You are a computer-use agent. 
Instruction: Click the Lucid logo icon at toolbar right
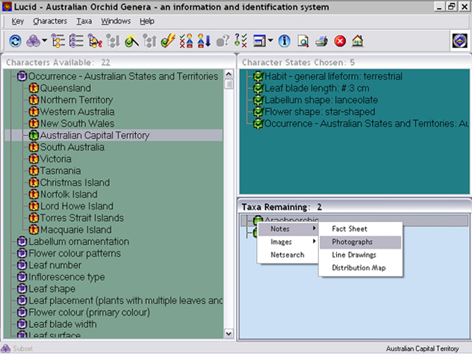(460, 40)
